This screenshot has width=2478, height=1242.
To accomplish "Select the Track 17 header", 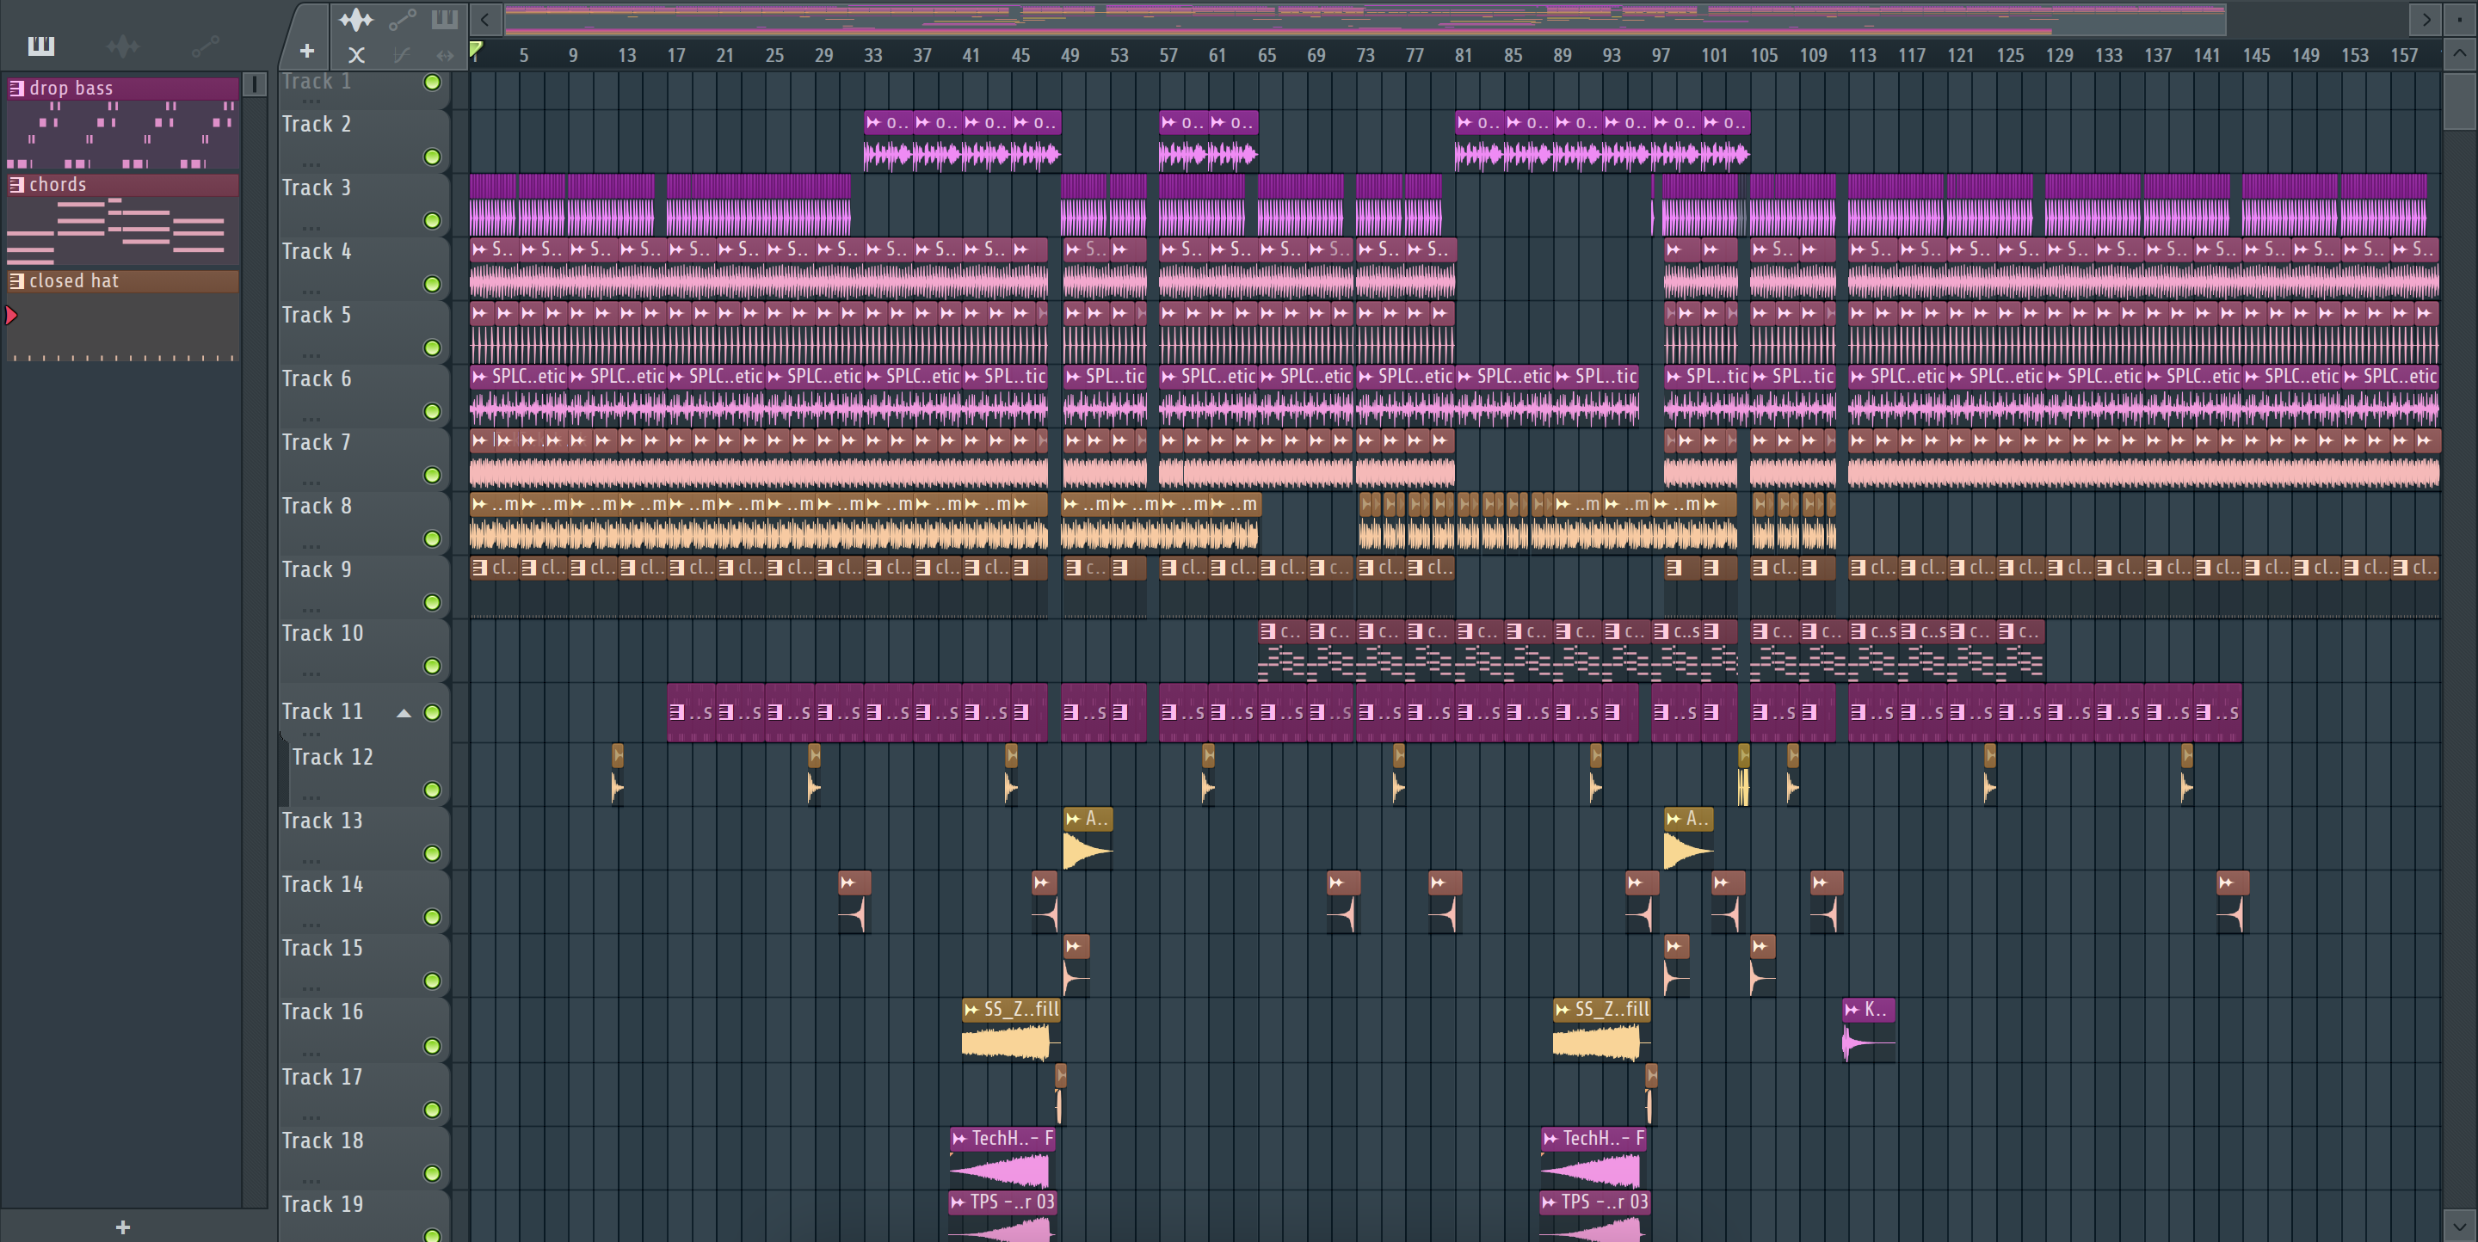I will pyautogui.click(x=364, y=1094).
